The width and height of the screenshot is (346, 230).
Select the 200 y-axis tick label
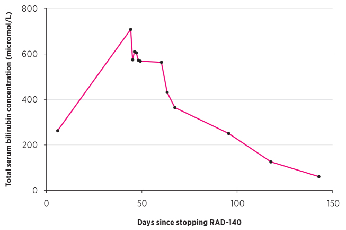[x=30, y=145]
